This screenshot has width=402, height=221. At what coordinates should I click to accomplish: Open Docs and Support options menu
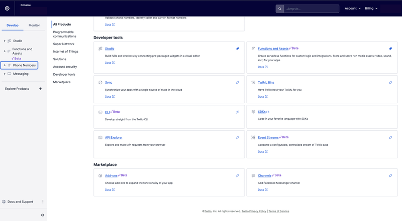[x=43, y=201]
